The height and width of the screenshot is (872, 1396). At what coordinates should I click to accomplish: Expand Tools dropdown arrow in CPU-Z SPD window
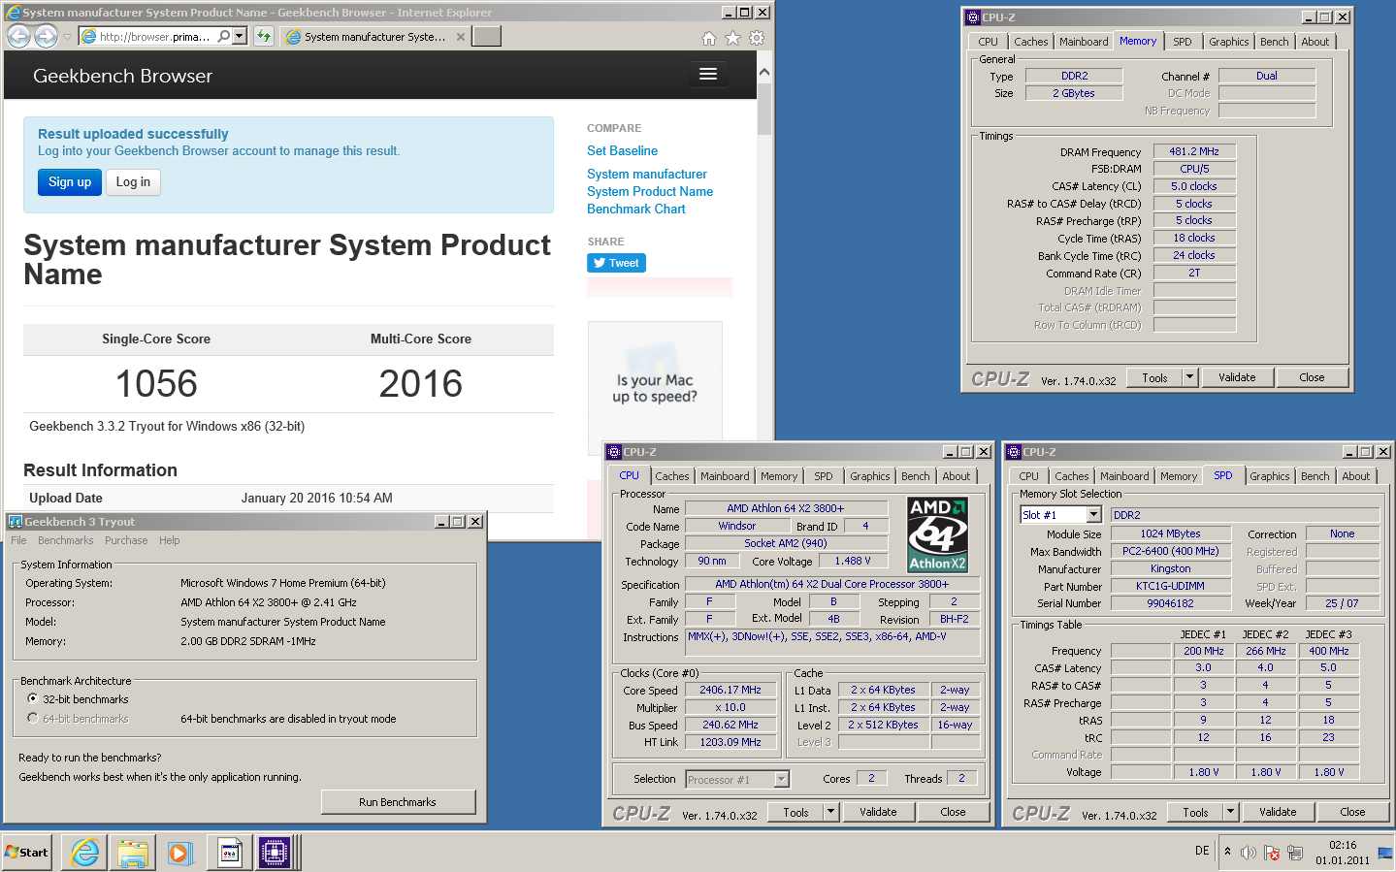point(1231,812)
